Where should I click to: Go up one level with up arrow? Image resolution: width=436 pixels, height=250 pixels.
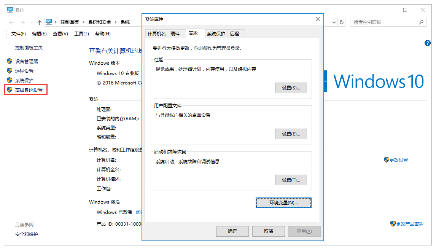coord(40,22)
